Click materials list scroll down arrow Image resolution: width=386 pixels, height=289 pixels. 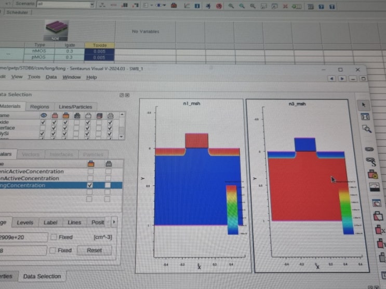point(122,136)
